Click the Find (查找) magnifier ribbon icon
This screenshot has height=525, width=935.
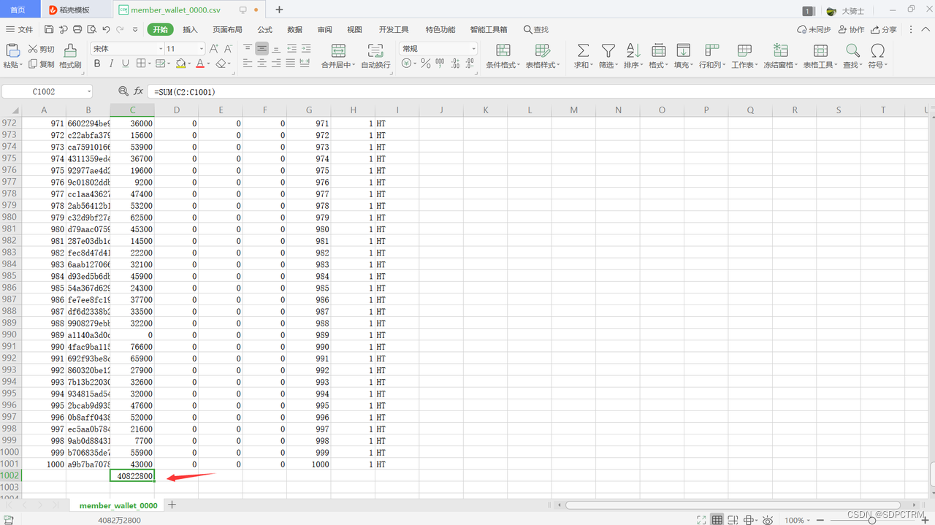click(852, 50)
